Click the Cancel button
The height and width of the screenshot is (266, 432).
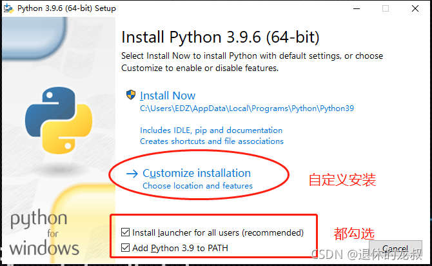[x=395, y=249]
